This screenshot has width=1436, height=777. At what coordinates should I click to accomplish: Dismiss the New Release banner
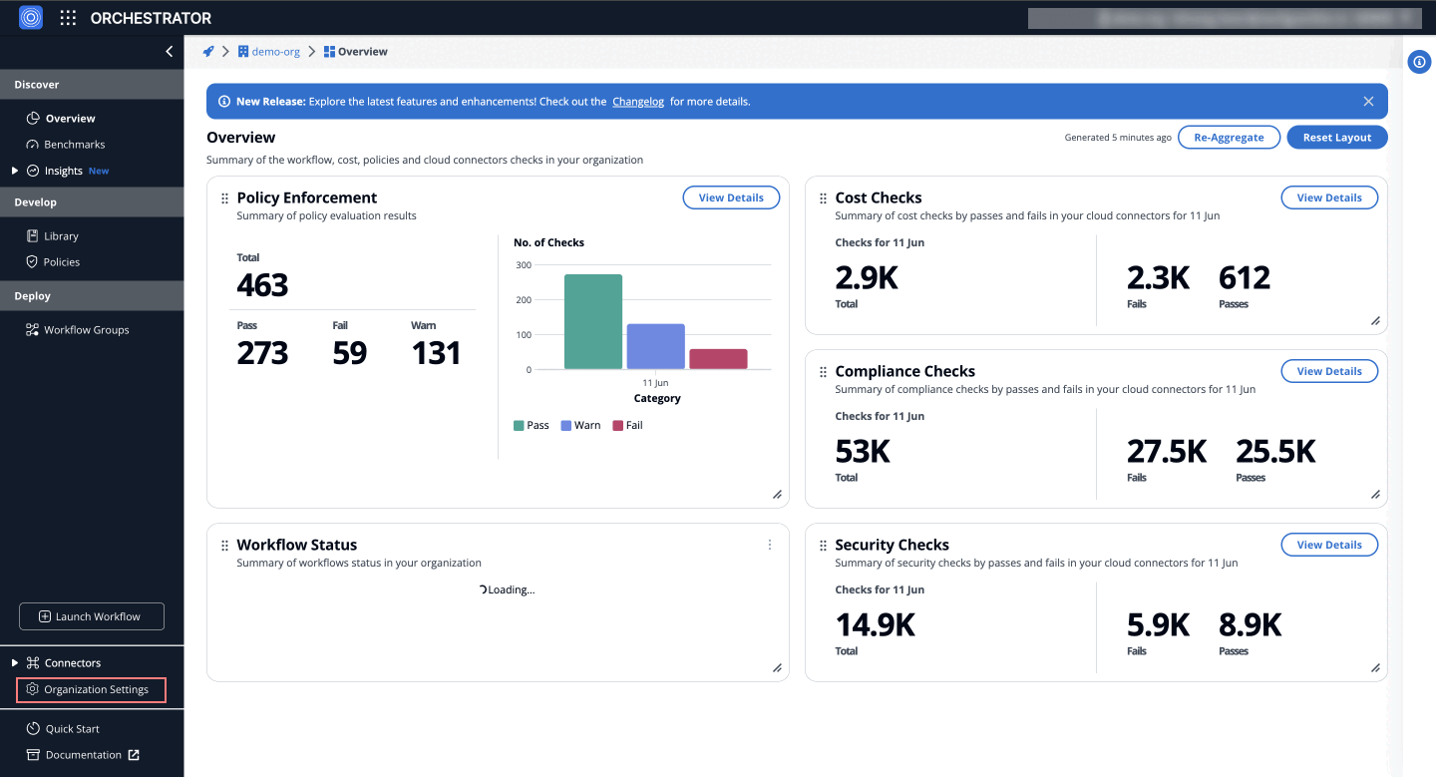1368,102
